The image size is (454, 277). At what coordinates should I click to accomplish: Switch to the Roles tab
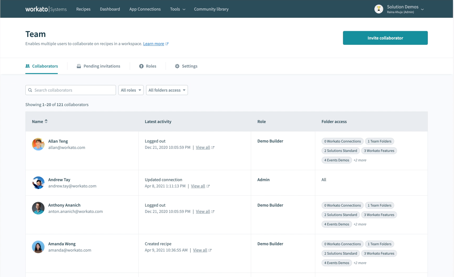(x=148, y=66)
